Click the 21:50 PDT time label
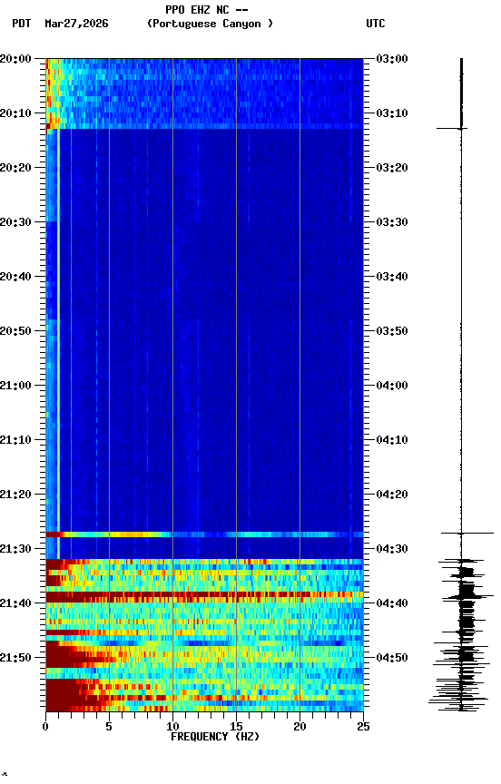The height and width of the screenshot is (784, 501). coord(15,658)
